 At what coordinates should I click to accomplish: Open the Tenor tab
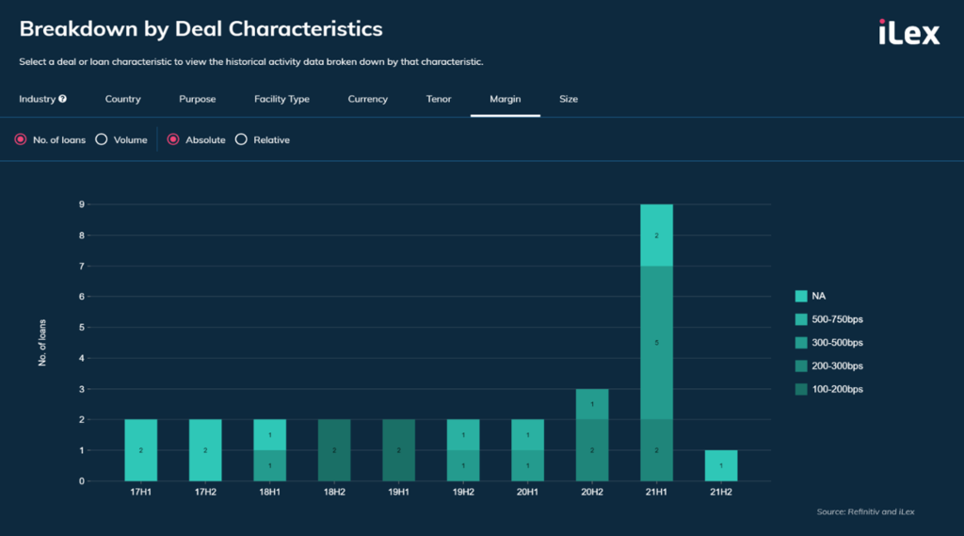coord(439,99)
